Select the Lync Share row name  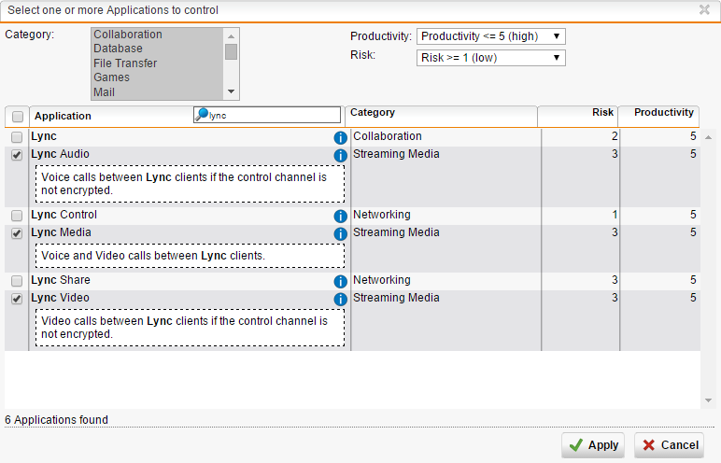61,280
